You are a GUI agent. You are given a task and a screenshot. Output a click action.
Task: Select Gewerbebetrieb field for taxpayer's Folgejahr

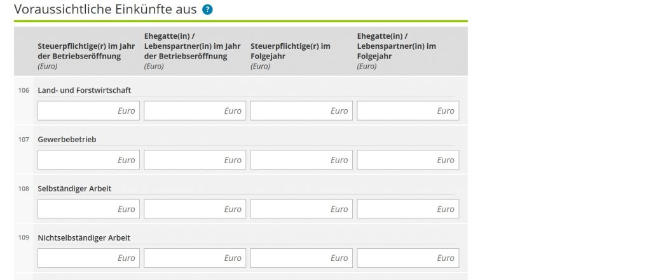pyautogui.click(x=301, y=160)
